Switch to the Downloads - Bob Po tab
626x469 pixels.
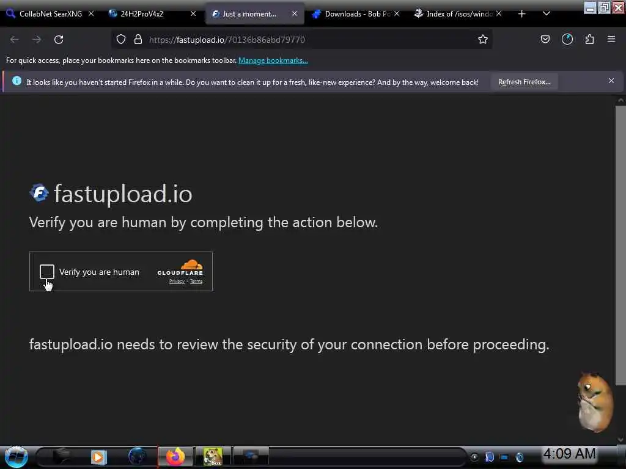pyautogui.click(x=355, y=14)
